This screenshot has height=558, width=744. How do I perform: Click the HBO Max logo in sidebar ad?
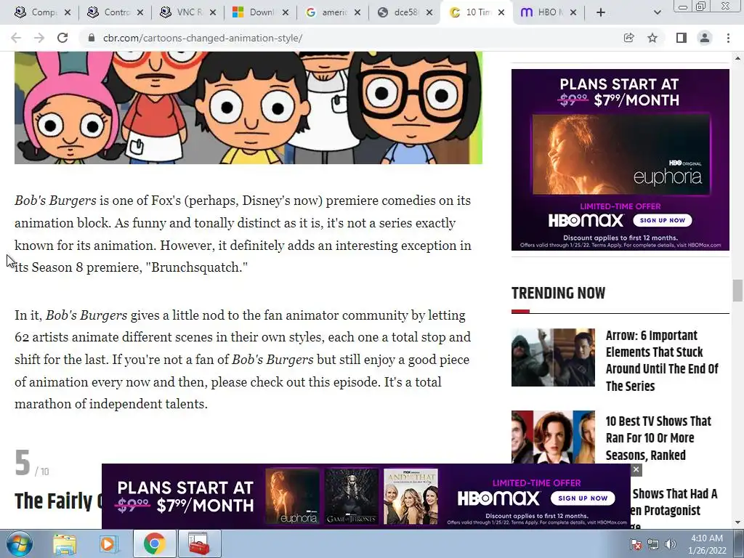click(586, 220)
